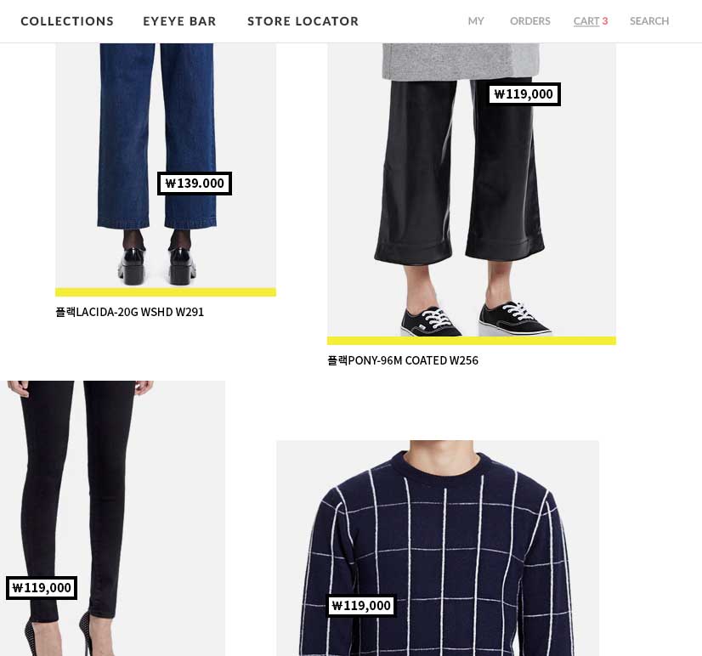Open the black skinny leggings image
The height and width of the screenshot is (656, 702).
(112, 518)
